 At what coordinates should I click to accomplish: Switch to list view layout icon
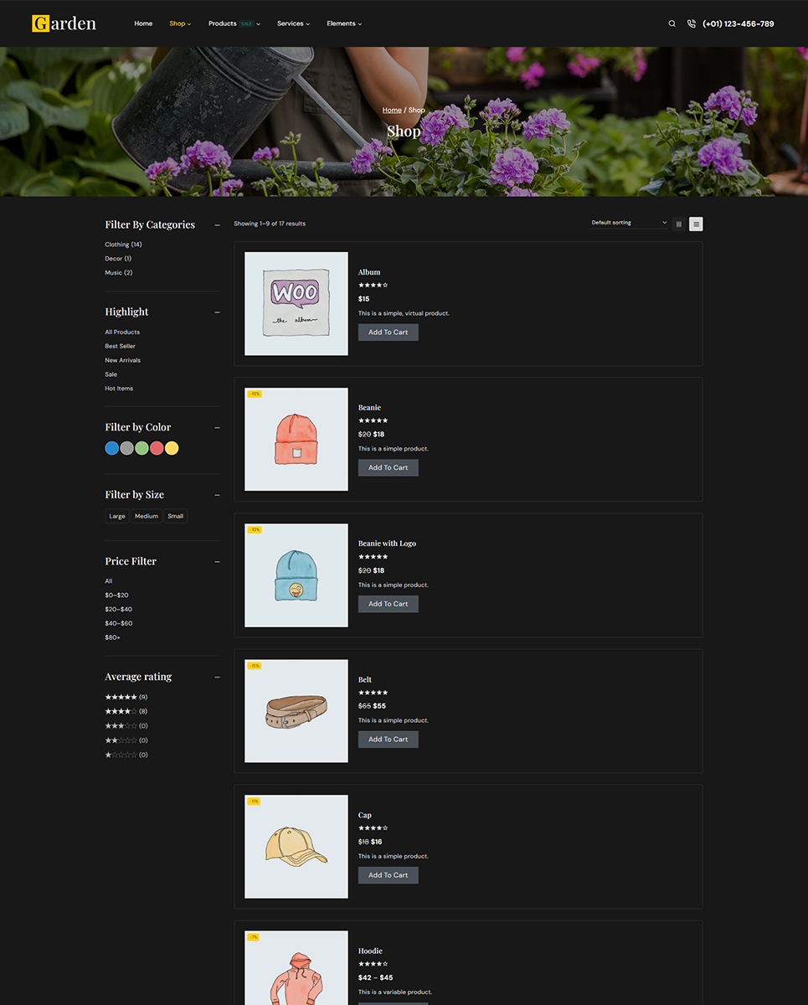click(x=696, y=224)
